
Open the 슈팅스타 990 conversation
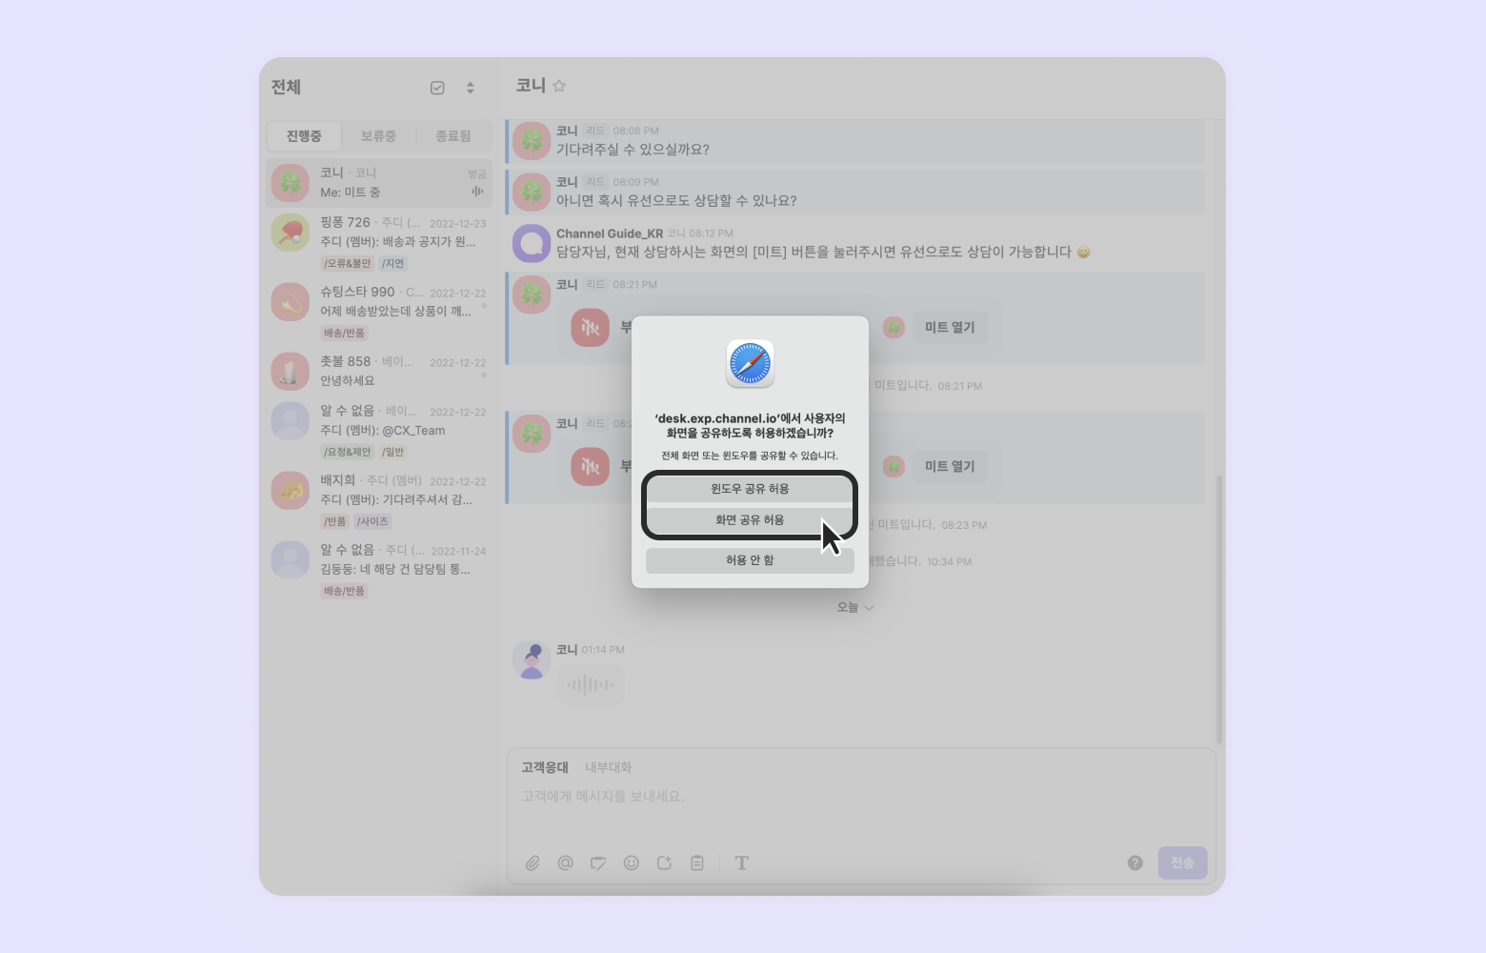tap(379, 312)
